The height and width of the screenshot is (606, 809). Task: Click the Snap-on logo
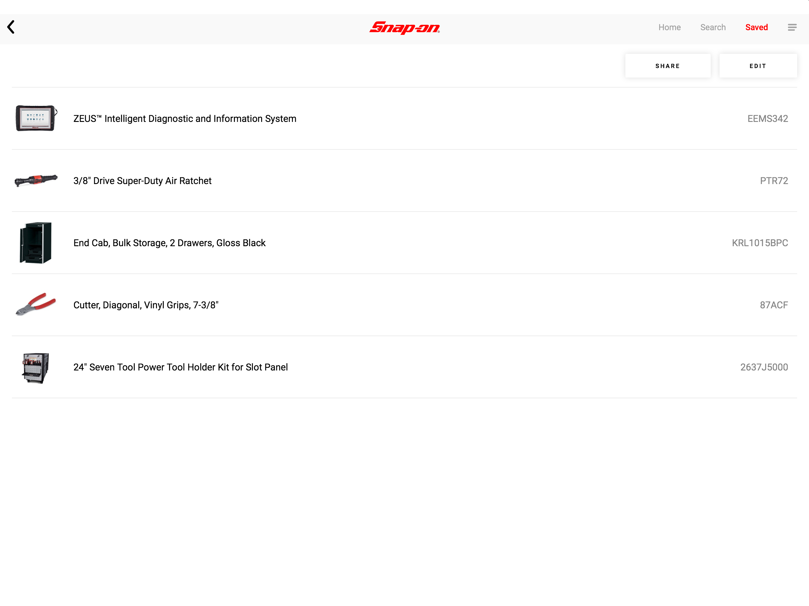(404, 28)
